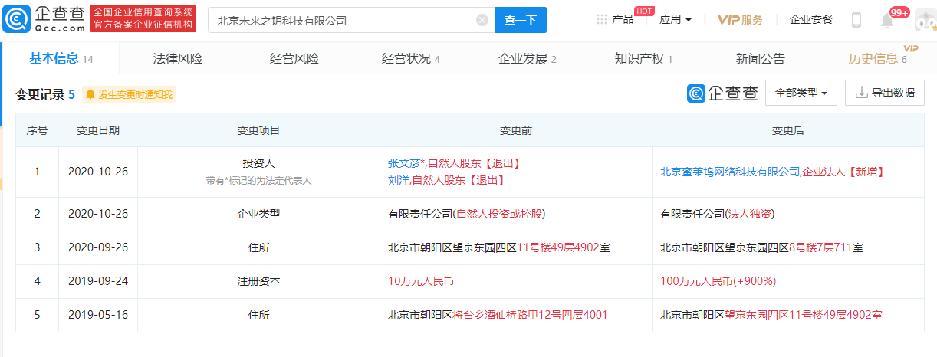Switch to 经营风险 tab
The image size is (937, 357).
(x=294, y=58)
